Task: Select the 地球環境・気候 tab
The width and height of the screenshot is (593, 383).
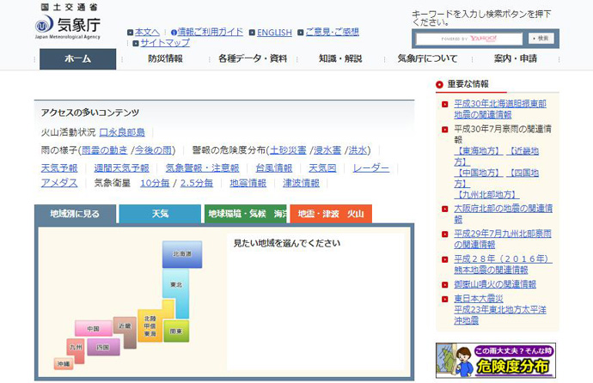Action: point(246,214)
